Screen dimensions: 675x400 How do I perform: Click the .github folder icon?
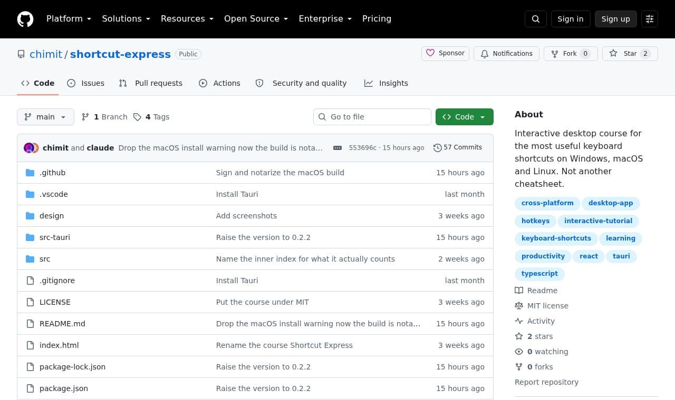[x=30, y=173]
